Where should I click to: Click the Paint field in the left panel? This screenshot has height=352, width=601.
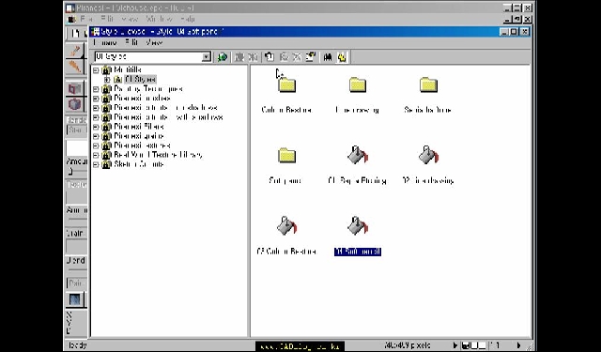click(x=77, y=283)
